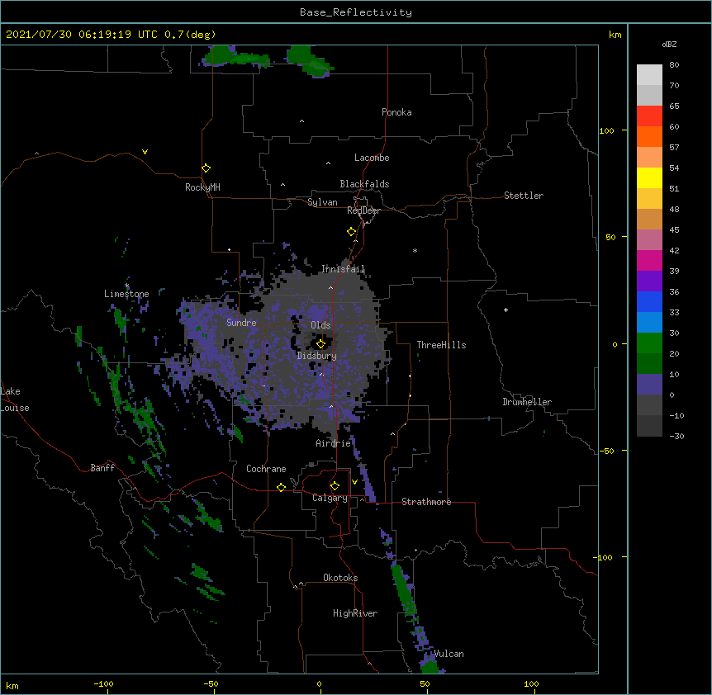The height and width of the screenshot is (695, 712).
Task: Click the RockyMH label
Action: point(202,187)
